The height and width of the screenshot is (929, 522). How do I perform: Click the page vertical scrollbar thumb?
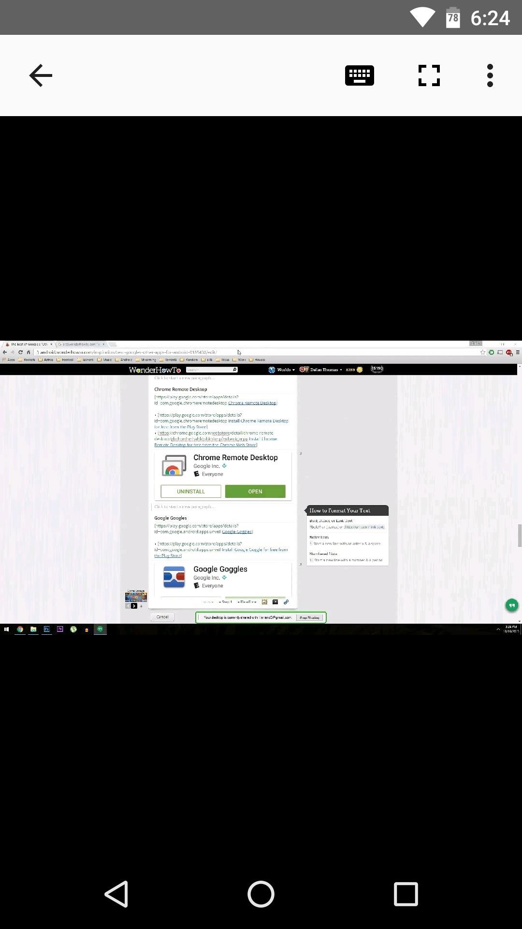click(520, 536)
